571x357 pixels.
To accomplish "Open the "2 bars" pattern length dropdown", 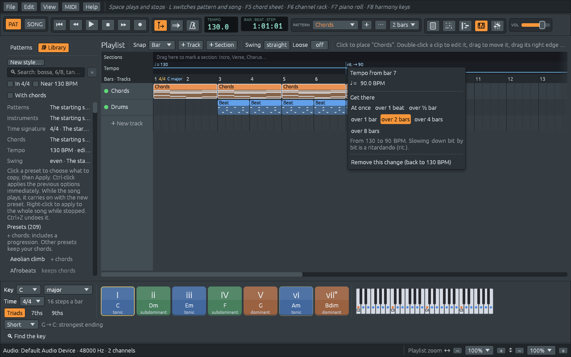I will (x=405, y=25).
